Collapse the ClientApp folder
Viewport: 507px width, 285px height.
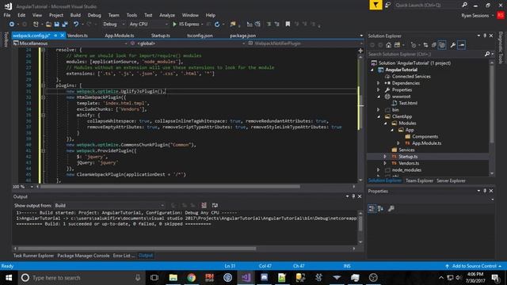(379, 116)
